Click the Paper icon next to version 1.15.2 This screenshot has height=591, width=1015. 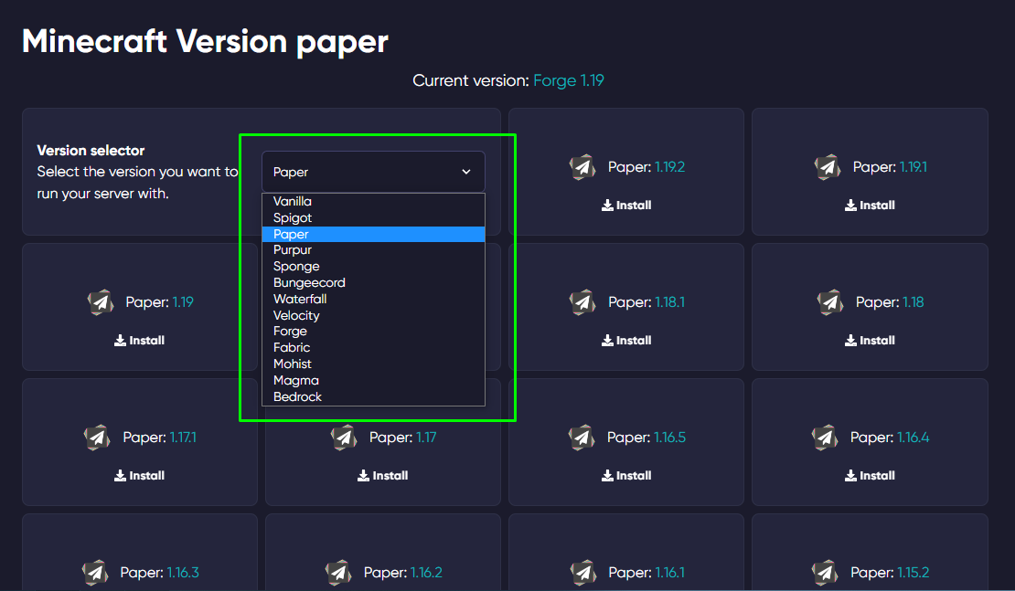[x=826, y=573]
